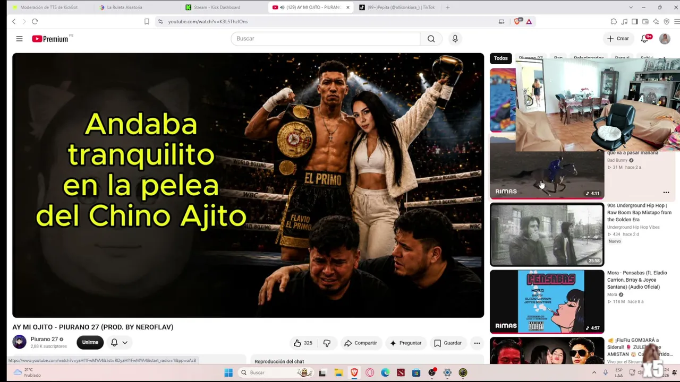Click the search magnifier button
Viewport: 680px width, 382px height.
point(431,39)
